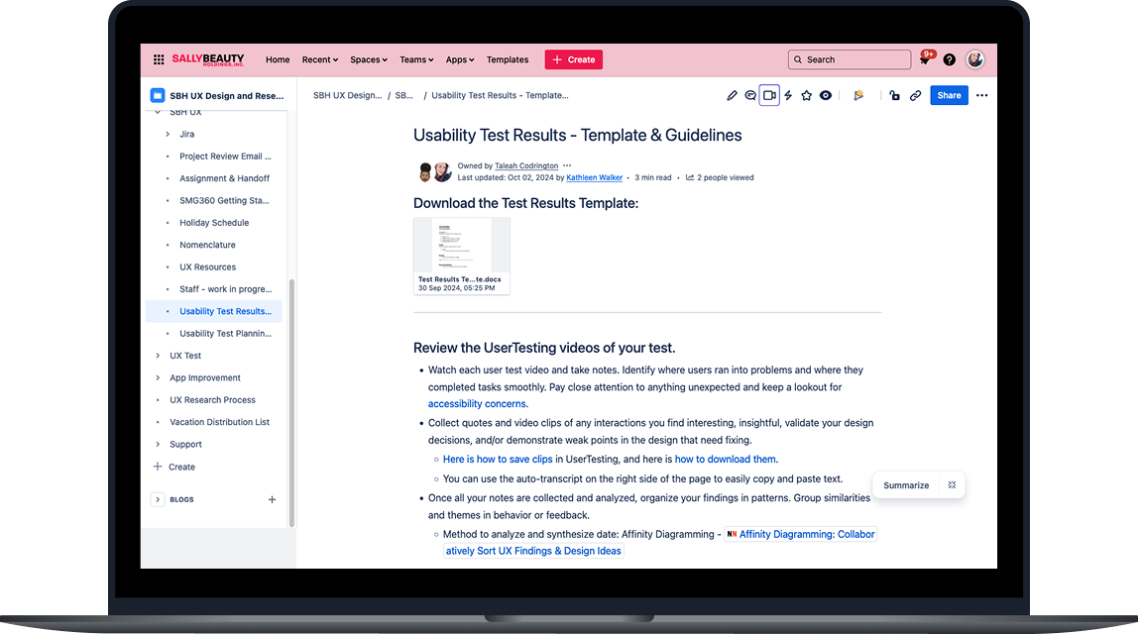The height and width of the screenshot is (634, 1138).
Task: Open the Edit pencil icon
Action: [x=733, y=95]
